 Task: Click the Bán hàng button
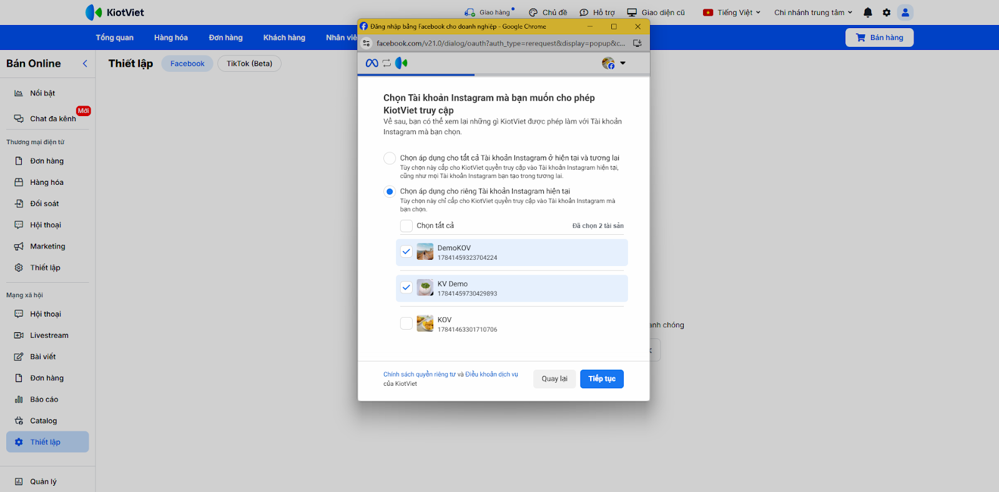tap(879, 37)
